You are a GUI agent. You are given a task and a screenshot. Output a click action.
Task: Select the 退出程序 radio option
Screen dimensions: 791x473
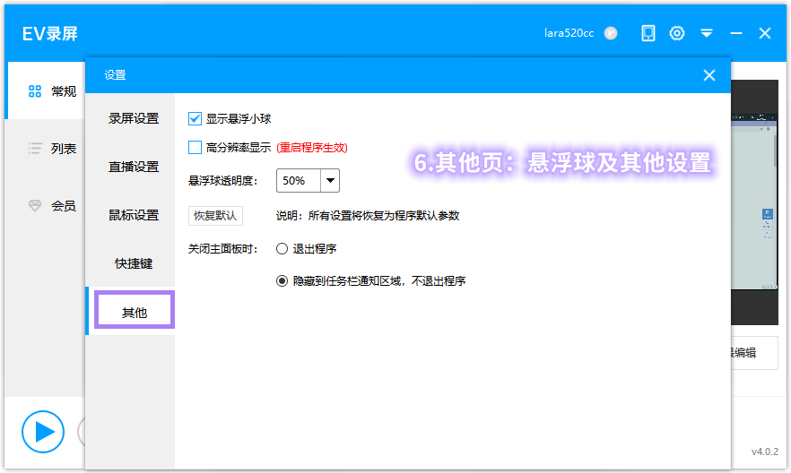coord(282,248)
